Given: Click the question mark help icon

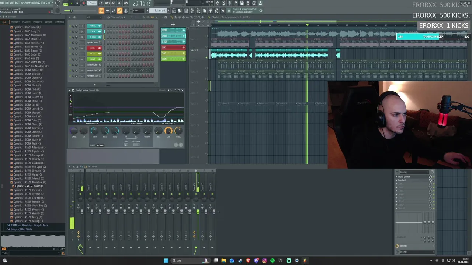Looking at the screenshot, I should point(236,3).
